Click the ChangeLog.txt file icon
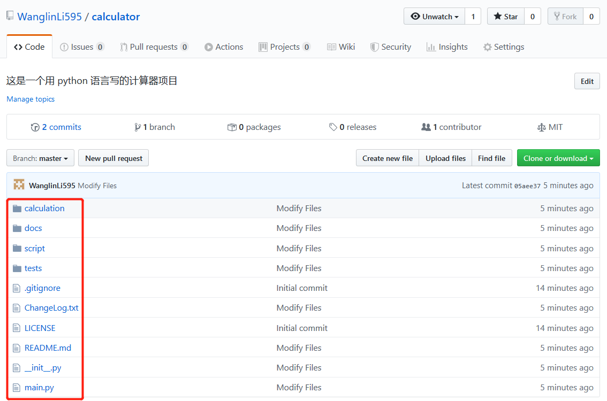This screenshot has width=607, height=401. coord(17,308)
